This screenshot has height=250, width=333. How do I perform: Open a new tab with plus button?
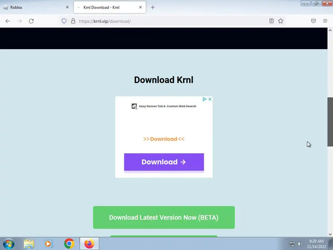[153, 7]
